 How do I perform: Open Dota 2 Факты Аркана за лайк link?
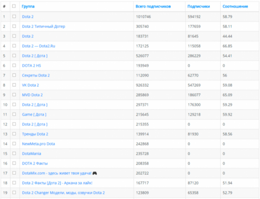click(x=57, y=183)
